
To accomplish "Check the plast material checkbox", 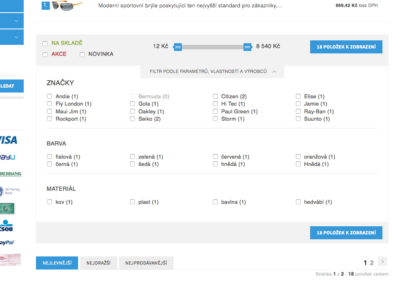I will [x=132, y=202].
